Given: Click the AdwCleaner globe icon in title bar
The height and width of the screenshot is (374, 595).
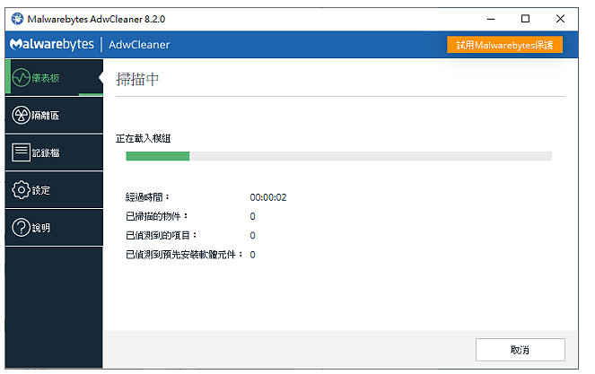Looking at the screenshot, I should [x=17, y=19].
